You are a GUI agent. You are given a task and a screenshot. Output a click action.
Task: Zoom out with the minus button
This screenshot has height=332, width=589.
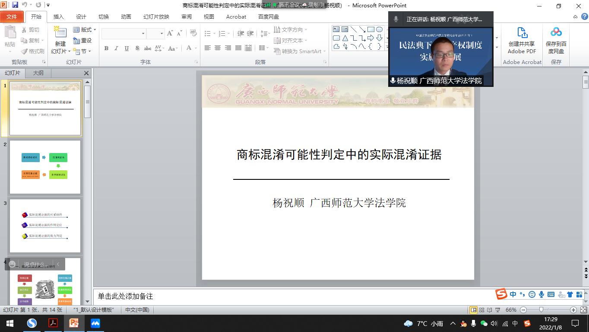pos(523,310)
